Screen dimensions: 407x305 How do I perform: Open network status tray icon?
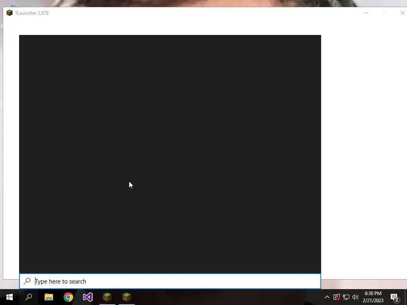[346, 297]
